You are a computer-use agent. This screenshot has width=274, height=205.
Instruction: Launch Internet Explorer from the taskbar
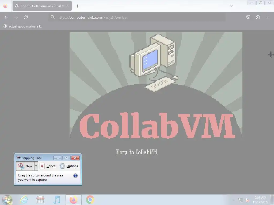click(x=24, y=200)
